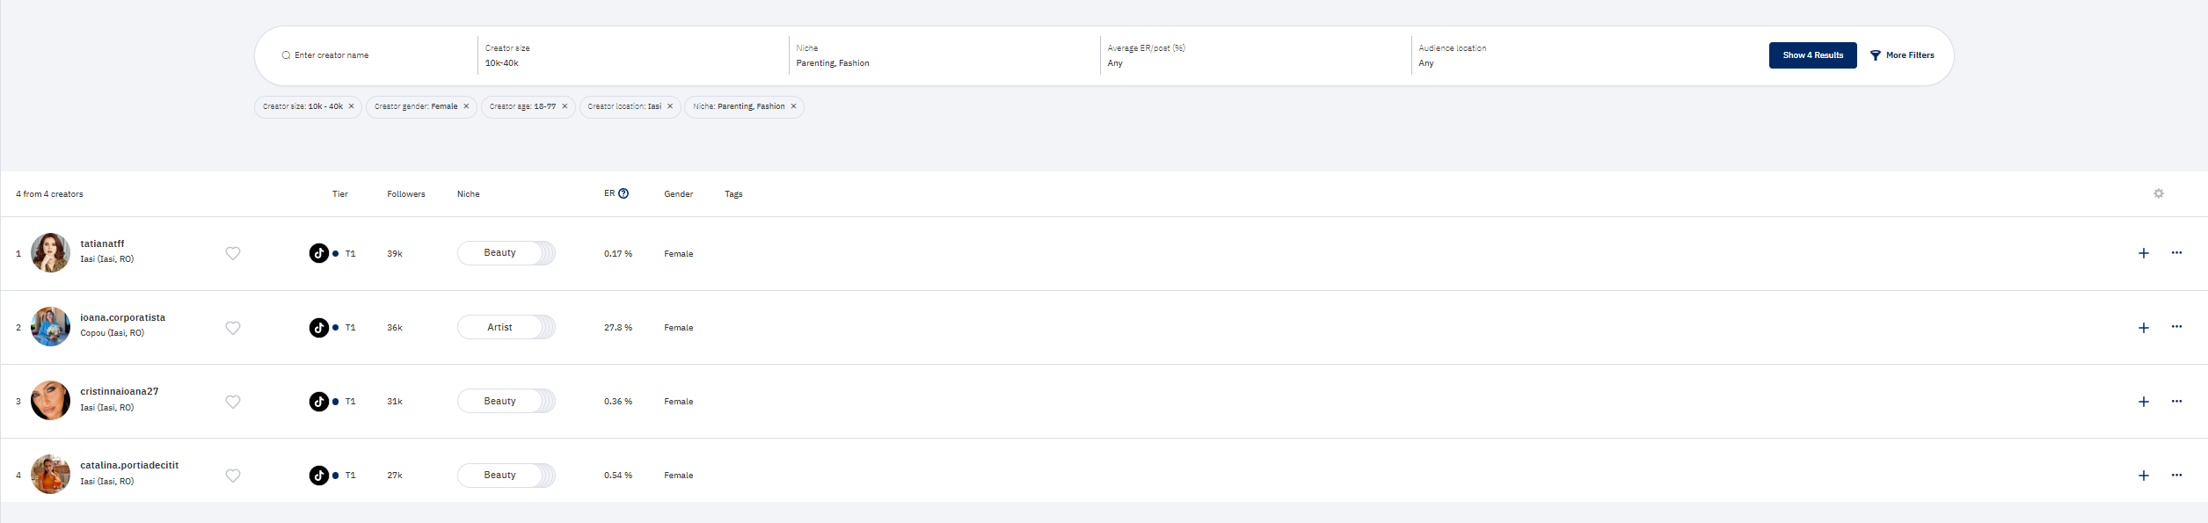The width and height of the screenshot is (2208, 523).
Task: Open three-dot menu for catalina.portiadecitit
Action: [2176, 475]
